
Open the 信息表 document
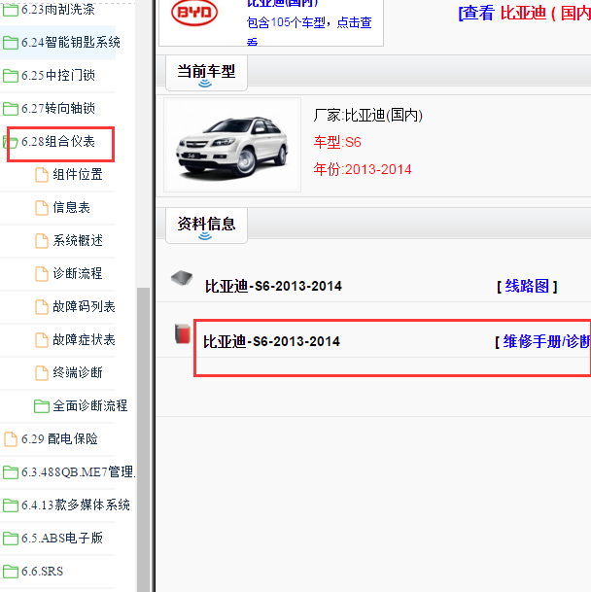coord(71,208)
